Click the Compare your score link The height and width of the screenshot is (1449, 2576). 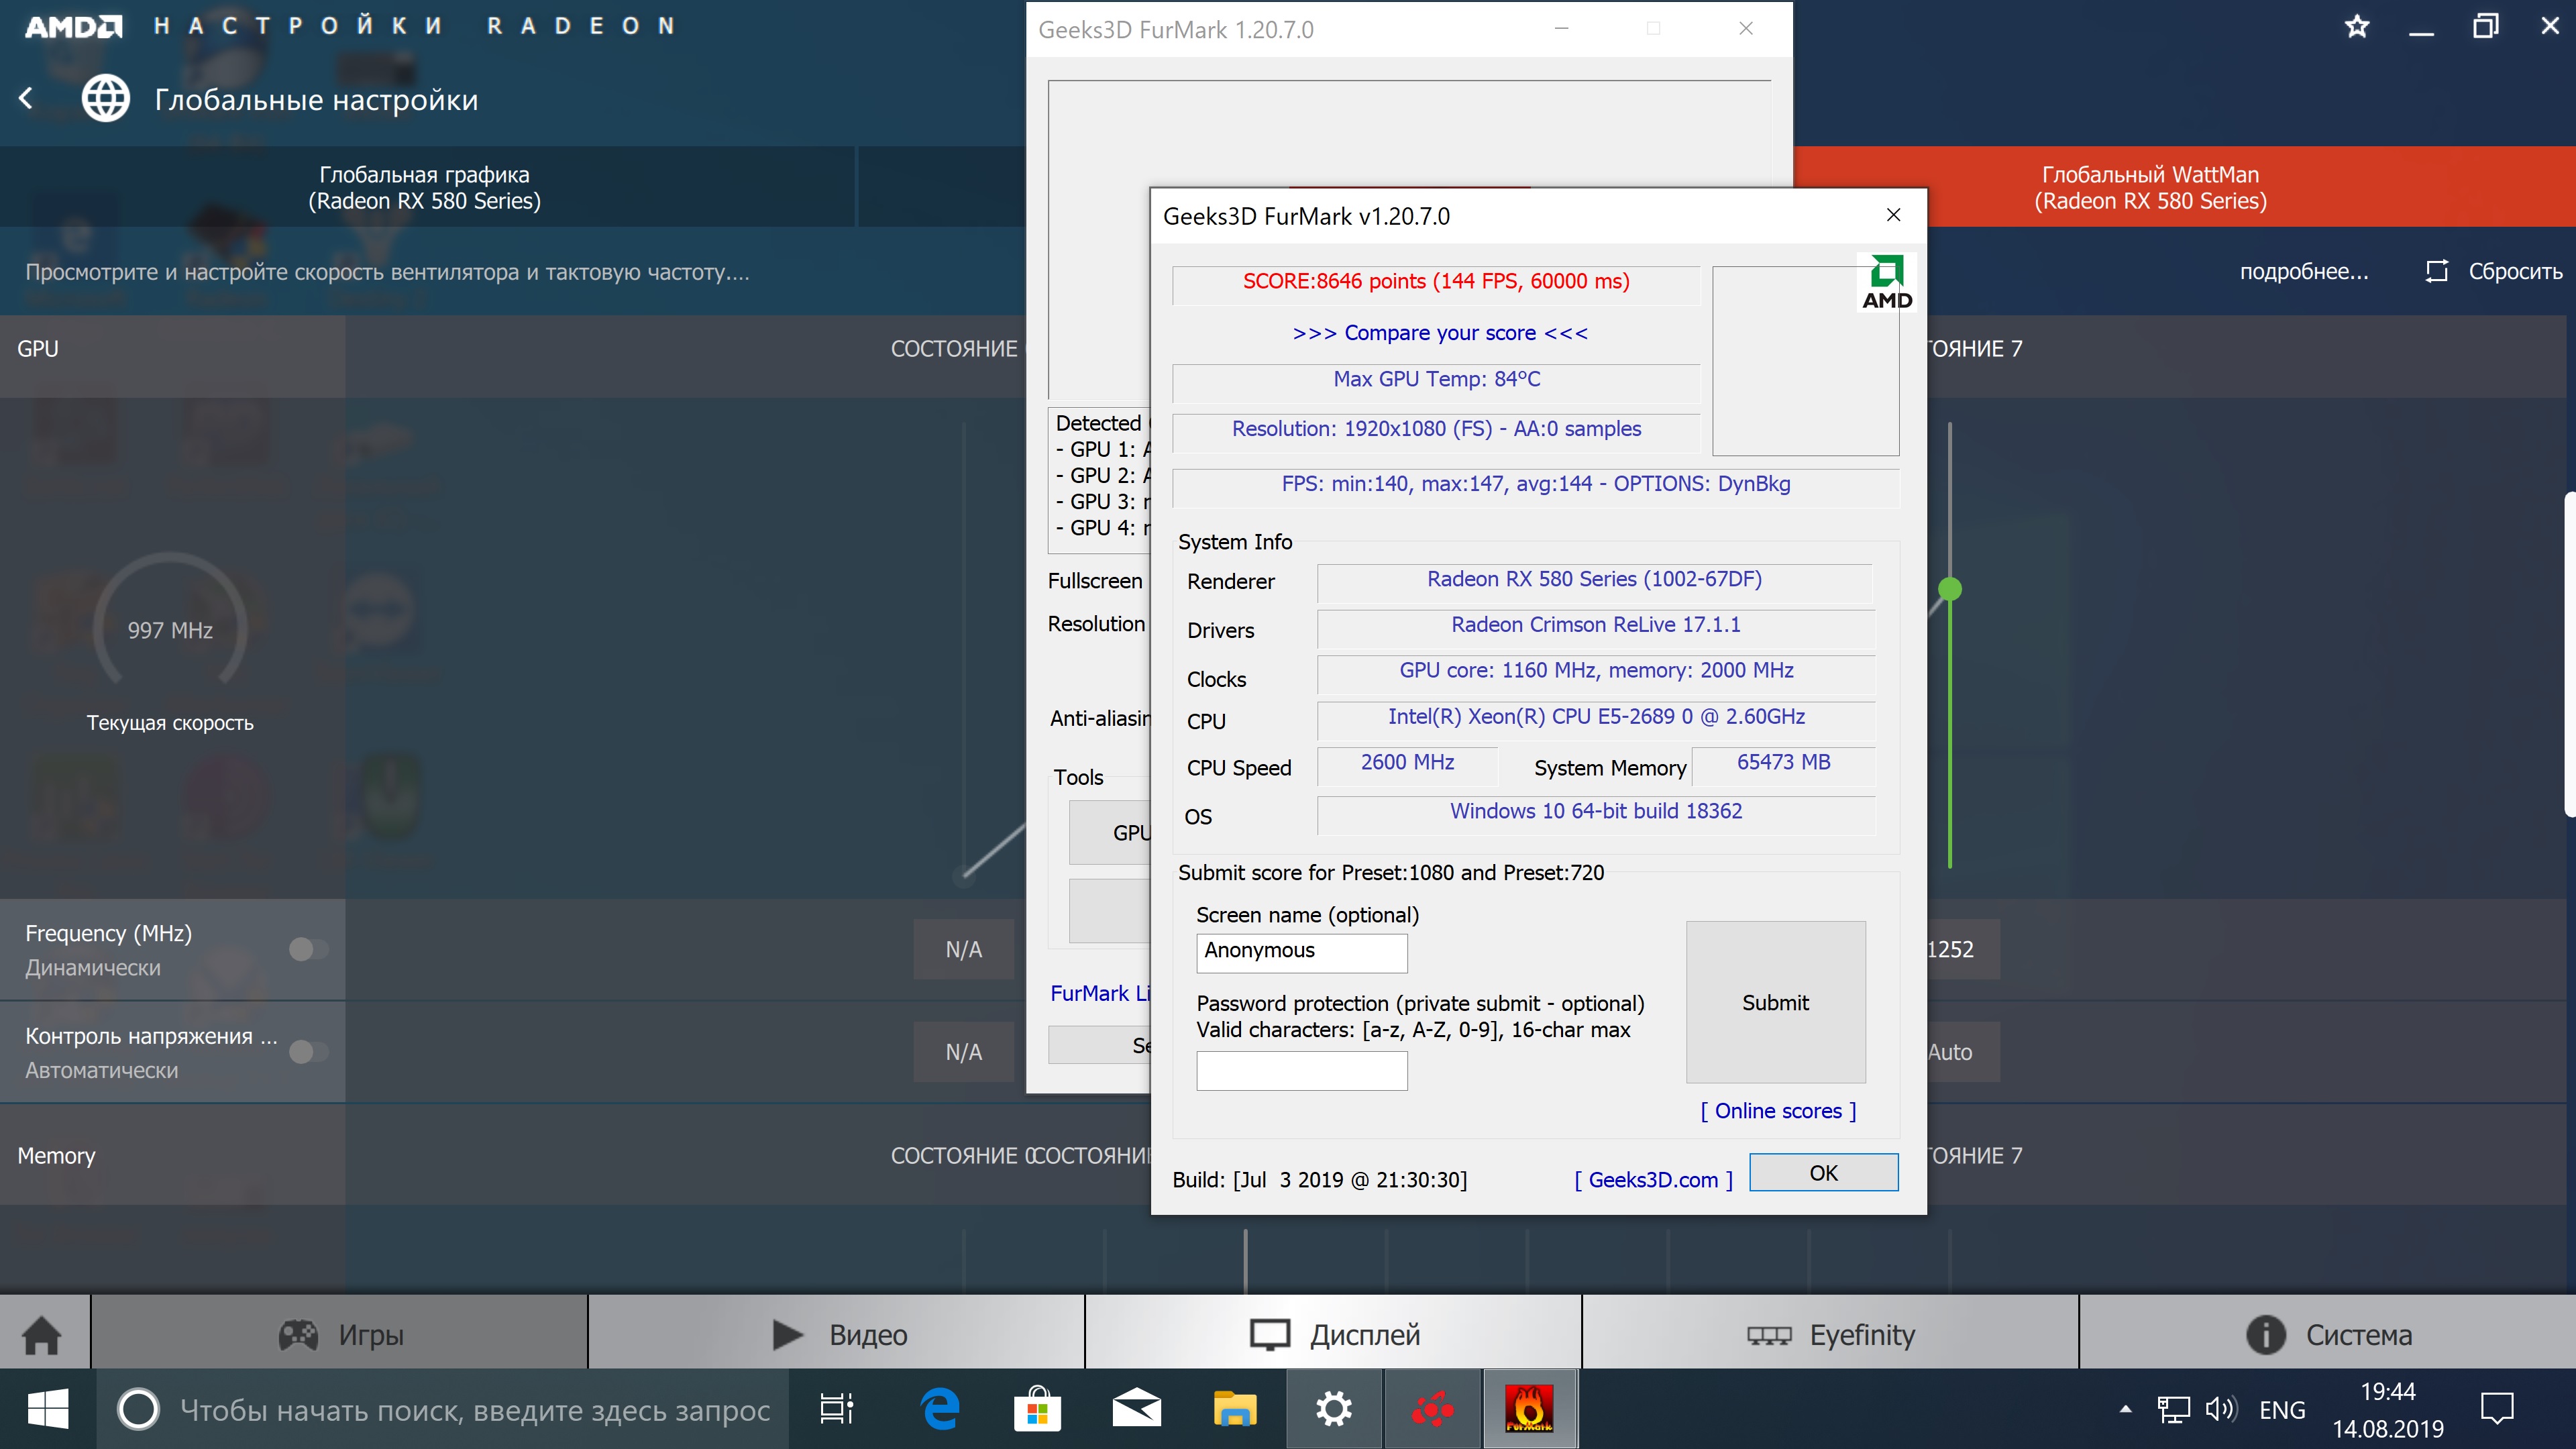pos(1439,333)
